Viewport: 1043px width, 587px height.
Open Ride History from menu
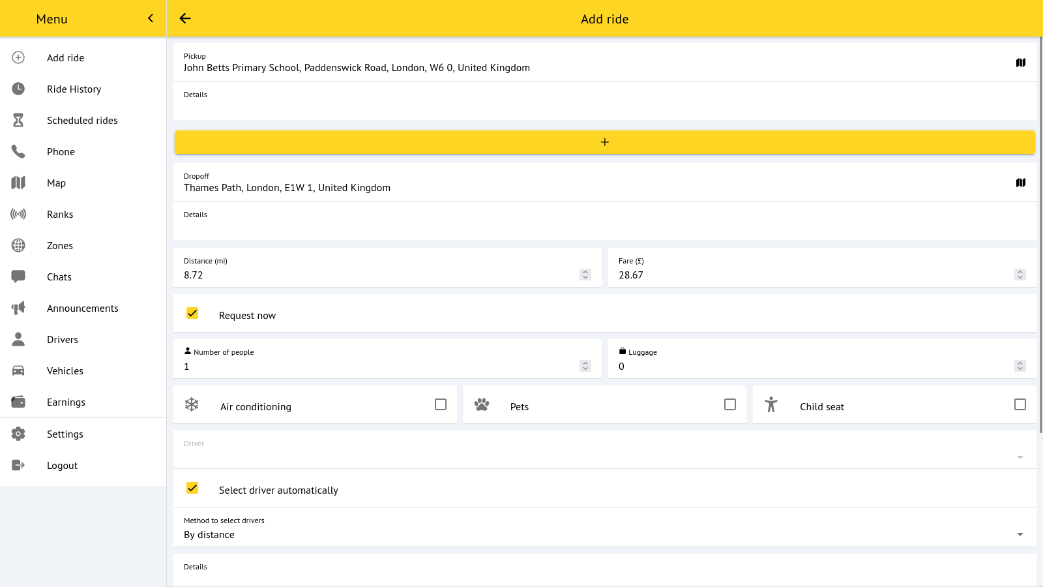coord(74,89)
